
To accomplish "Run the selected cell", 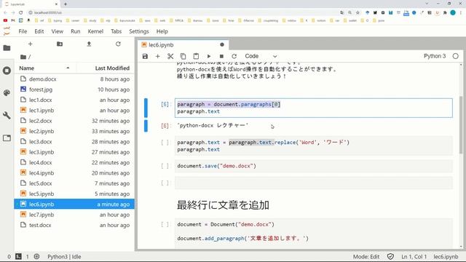I will click(209, 56).
